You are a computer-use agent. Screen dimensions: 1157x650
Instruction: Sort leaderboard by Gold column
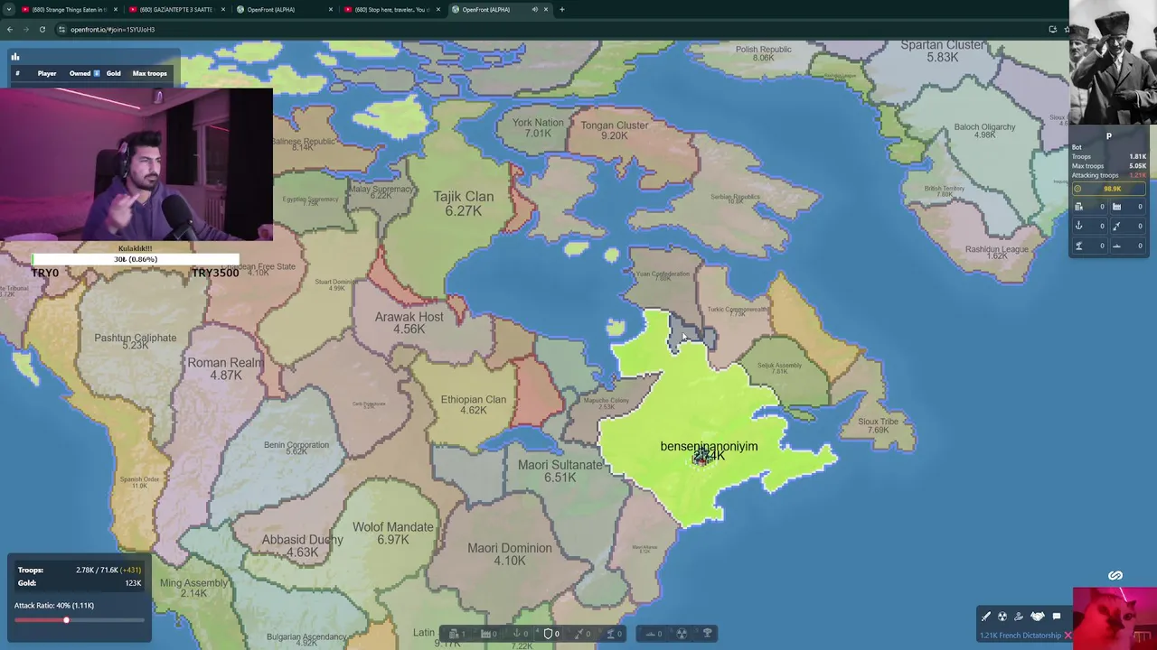click(x=113, y=73)
